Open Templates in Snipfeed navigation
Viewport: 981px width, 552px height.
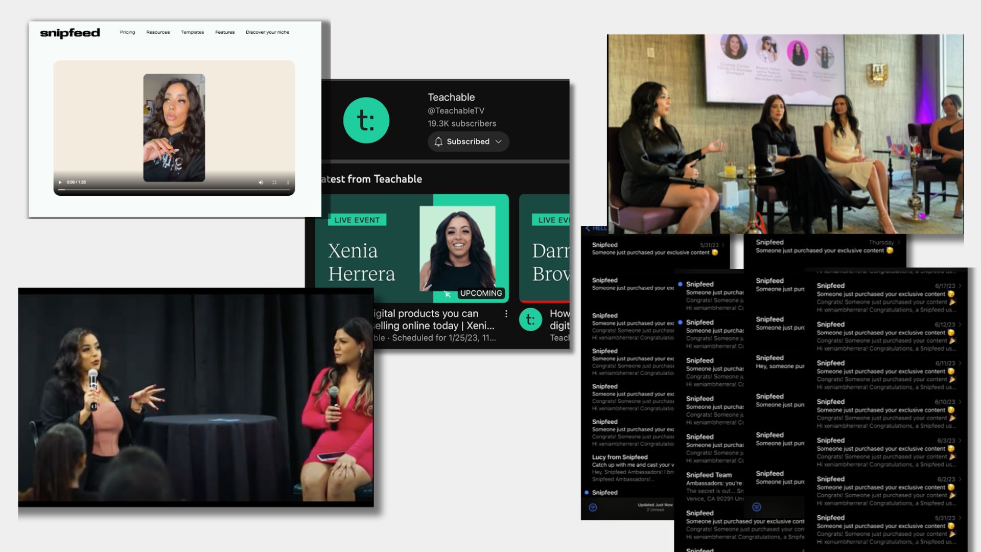click(192, 32)
